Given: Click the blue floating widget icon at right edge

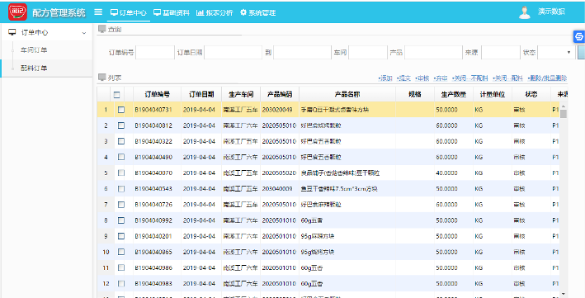Looking at the screenshot, I should 578,36.
